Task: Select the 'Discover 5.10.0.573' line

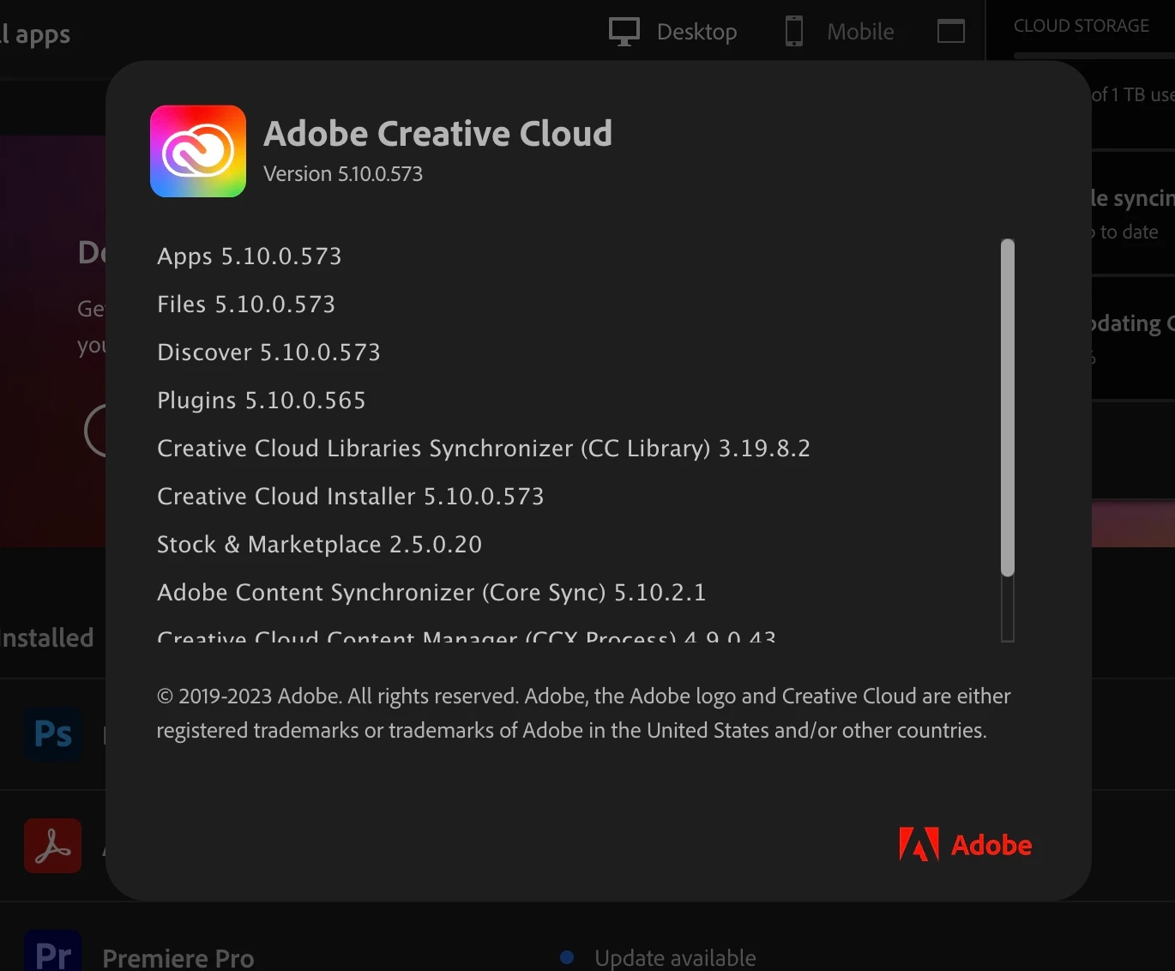Action: [268, 353]
